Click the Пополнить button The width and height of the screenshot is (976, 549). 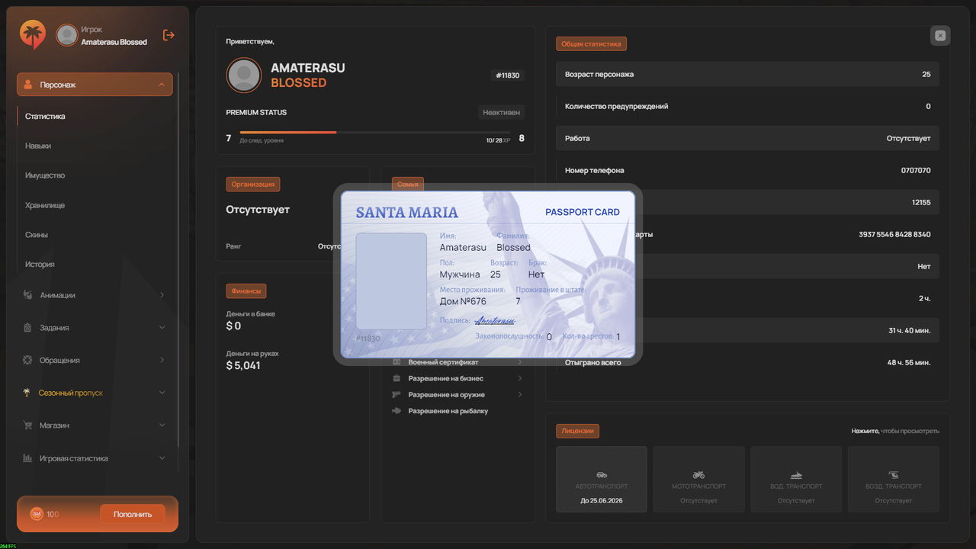point(133,514)
